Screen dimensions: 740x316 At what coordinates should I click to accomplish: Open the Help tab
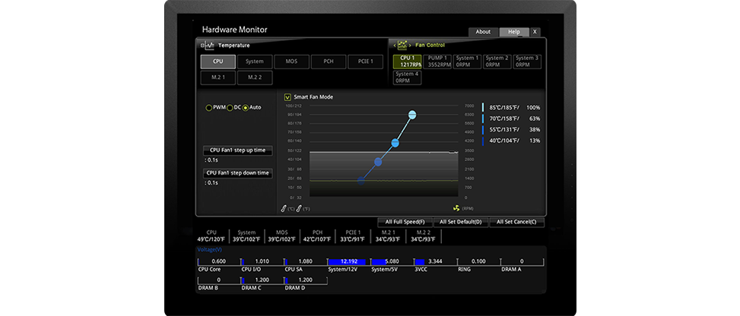(514, 32)
